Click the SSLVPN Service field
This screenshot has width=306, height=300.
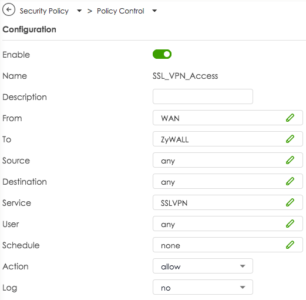coord(228,202)
